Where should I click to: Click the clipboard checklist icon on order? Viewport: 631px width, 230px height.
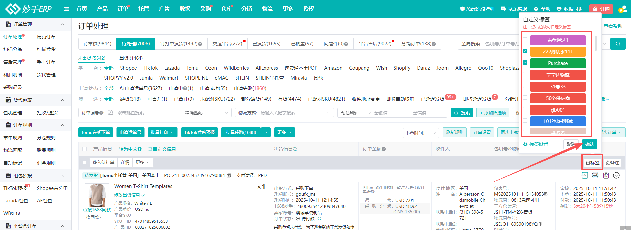click(x=606, y=175)
